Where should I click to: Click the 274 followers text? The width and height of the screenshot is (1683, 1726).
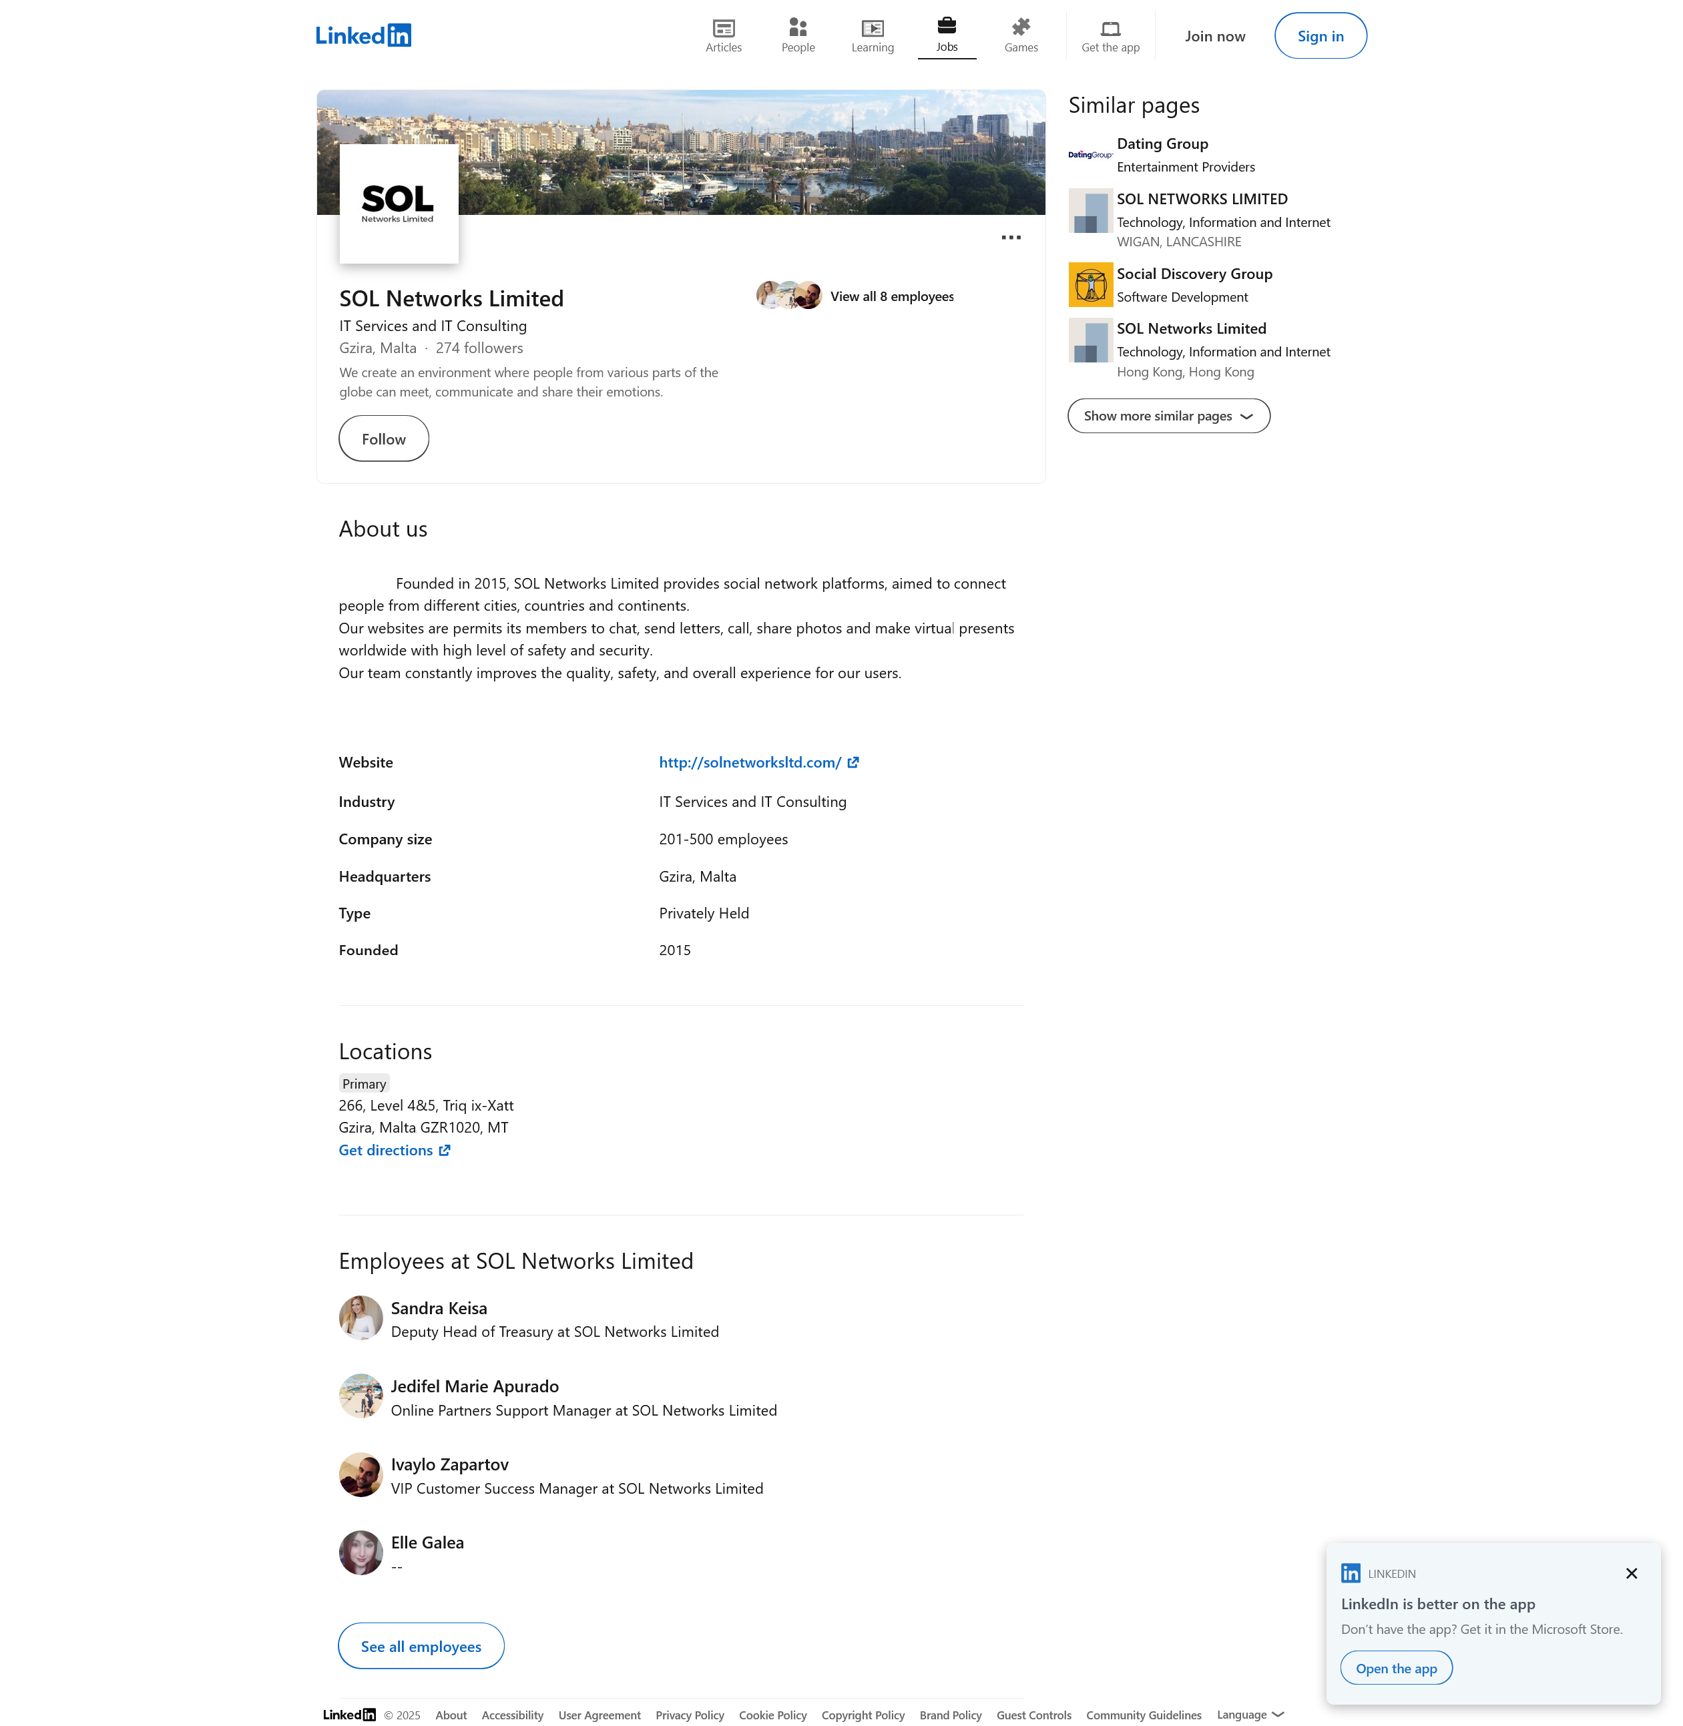coord(479,348)
